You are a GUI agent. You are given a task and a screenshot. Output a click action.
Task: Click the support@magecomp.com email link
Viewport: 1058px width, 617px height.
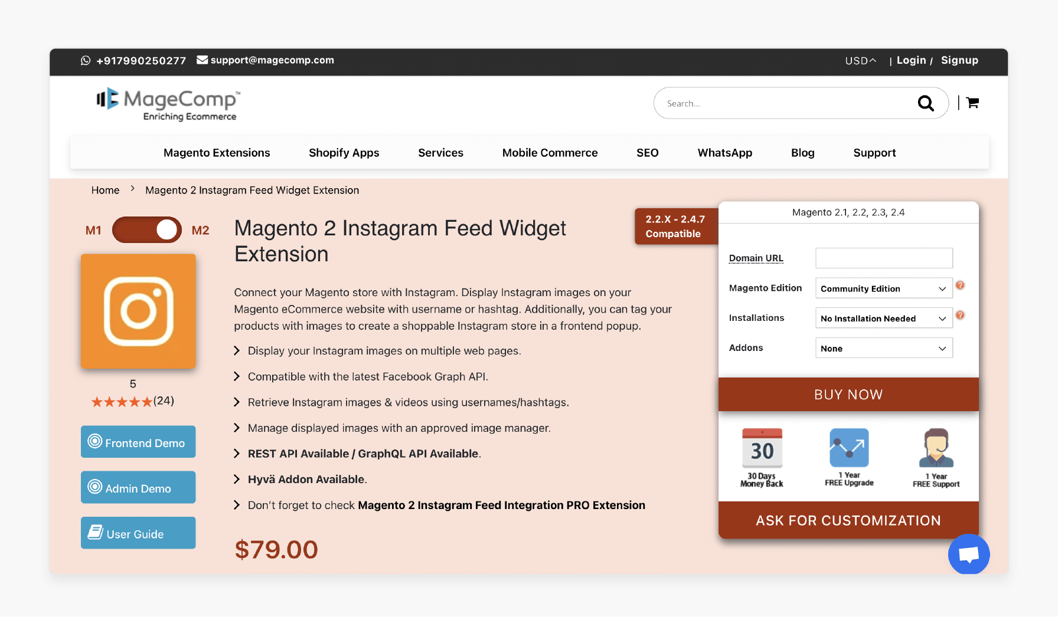pos(272,60)
